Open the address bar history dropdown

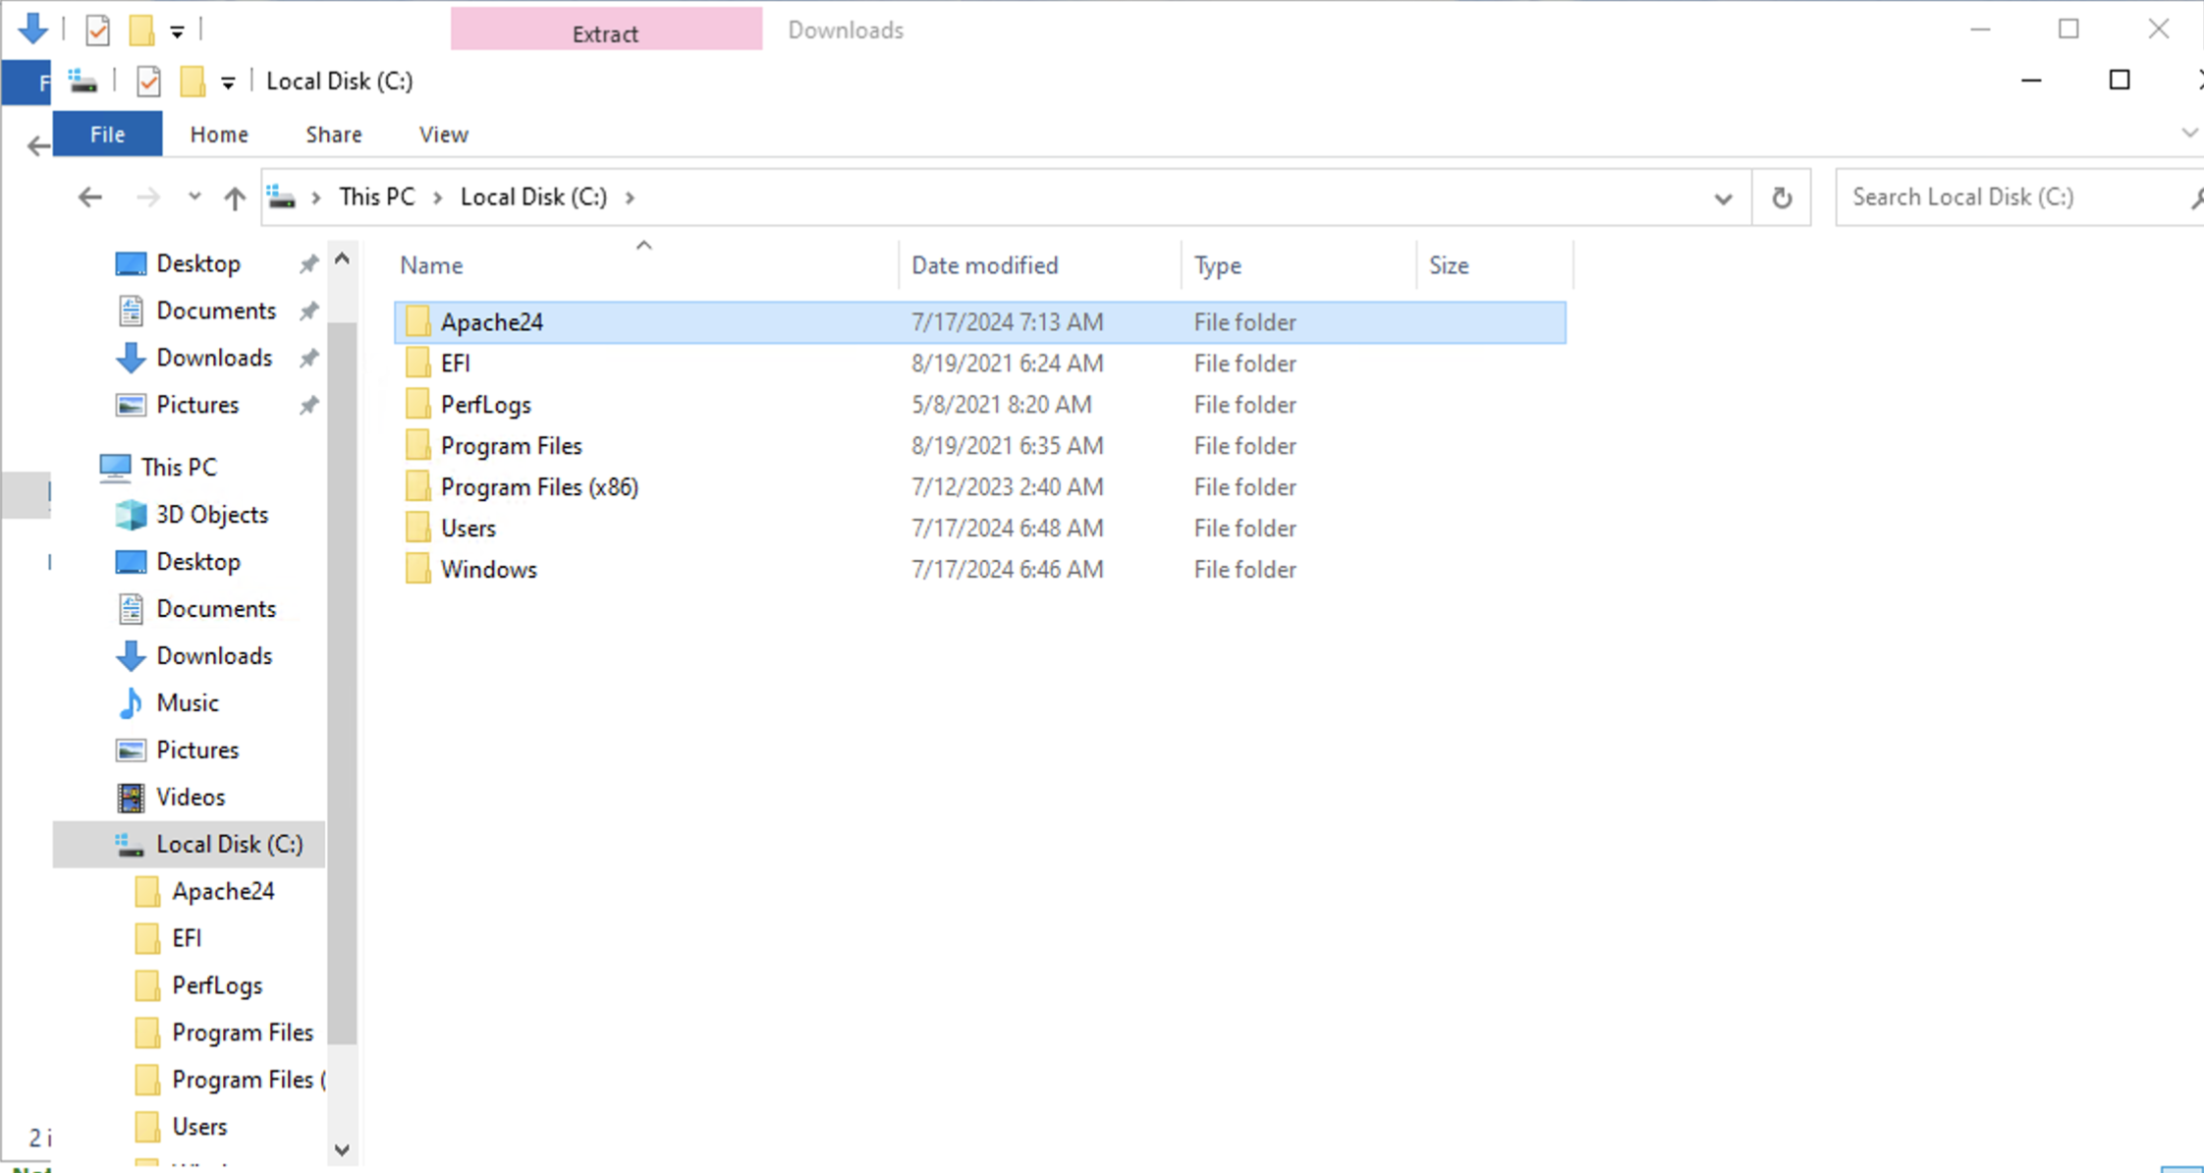tap(1723, 197)
